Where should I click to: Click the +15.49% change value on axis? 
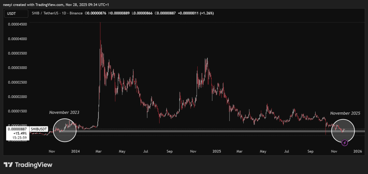point(21,133)
